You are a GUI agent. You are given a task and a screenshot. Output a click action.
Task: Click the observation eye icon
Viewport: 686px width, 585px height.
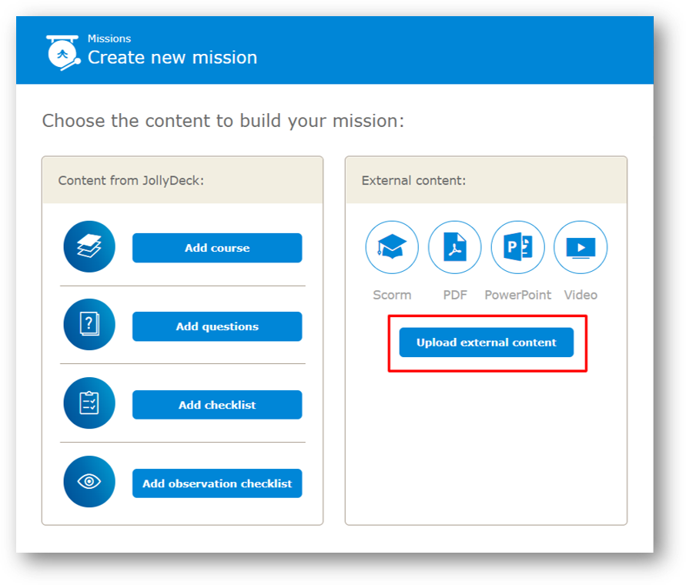click(89, 481)
